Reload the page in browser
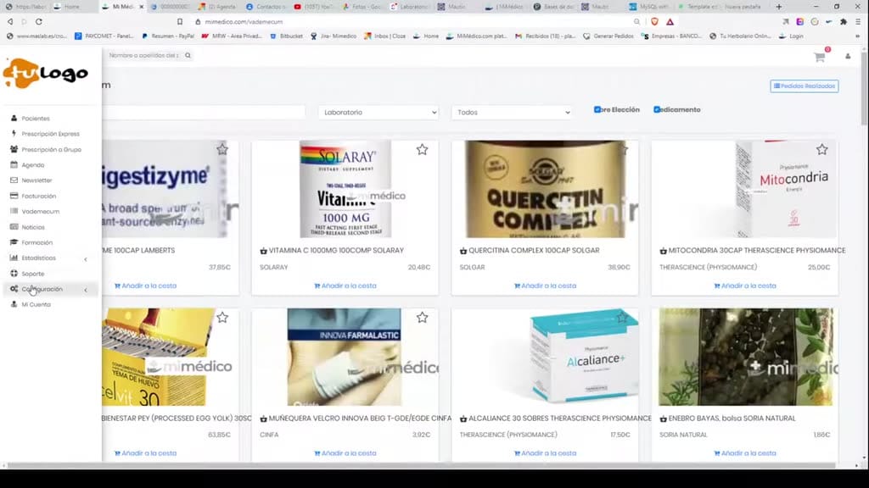Image resolution: width=869 pixels, height=488 pixels. [39, 21]
